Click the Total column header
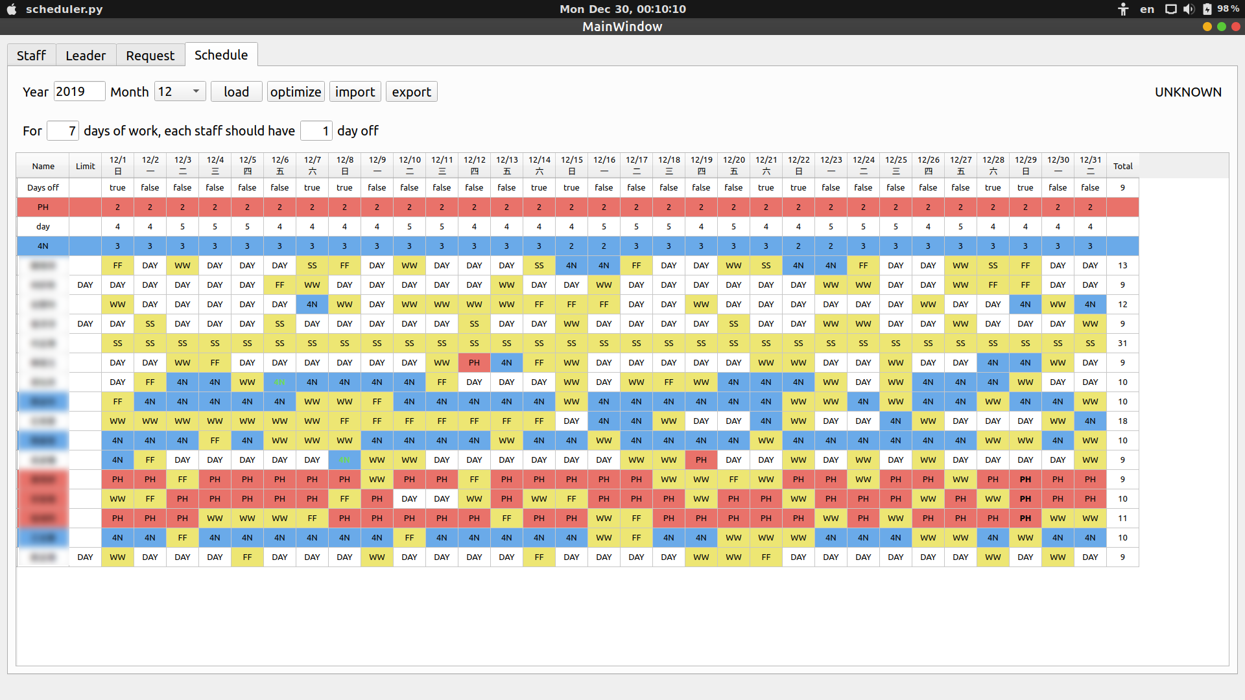Viewport: 1245px width, 700px height. point(1122,166)
